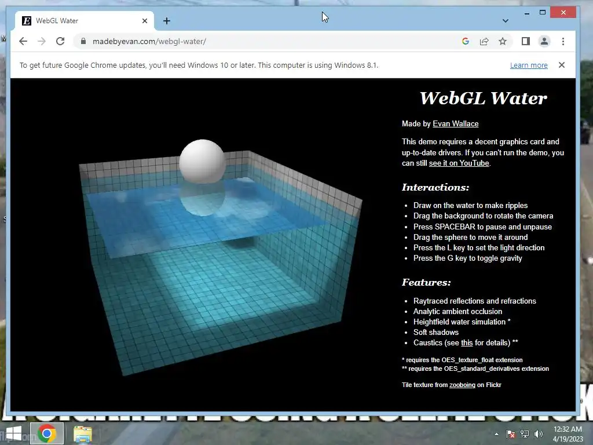This screenshot has width=593, height=445.
Task: Open the Google icon in the address bar
Action: pos(466,41)
